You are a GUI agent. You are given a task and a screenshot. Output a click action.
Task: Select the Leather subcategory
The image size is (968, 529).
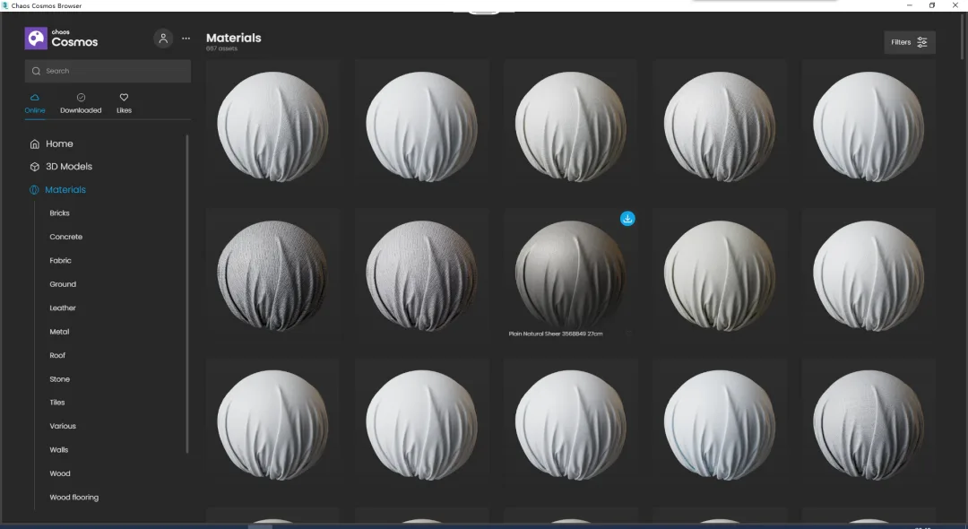coord(63,308)
